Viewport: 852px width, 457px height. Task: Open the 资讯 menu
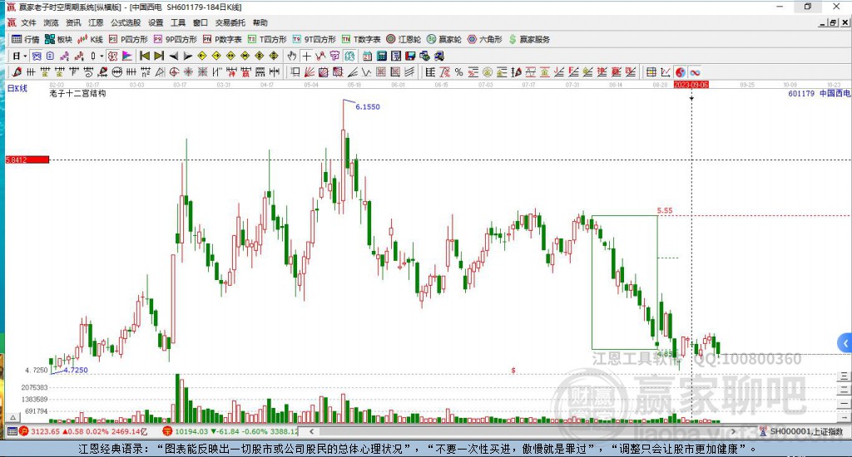tap(73, 22)
